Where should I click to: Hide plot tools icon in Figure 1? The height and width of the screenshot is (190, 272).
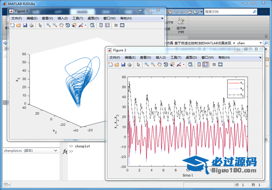(116, 25)
